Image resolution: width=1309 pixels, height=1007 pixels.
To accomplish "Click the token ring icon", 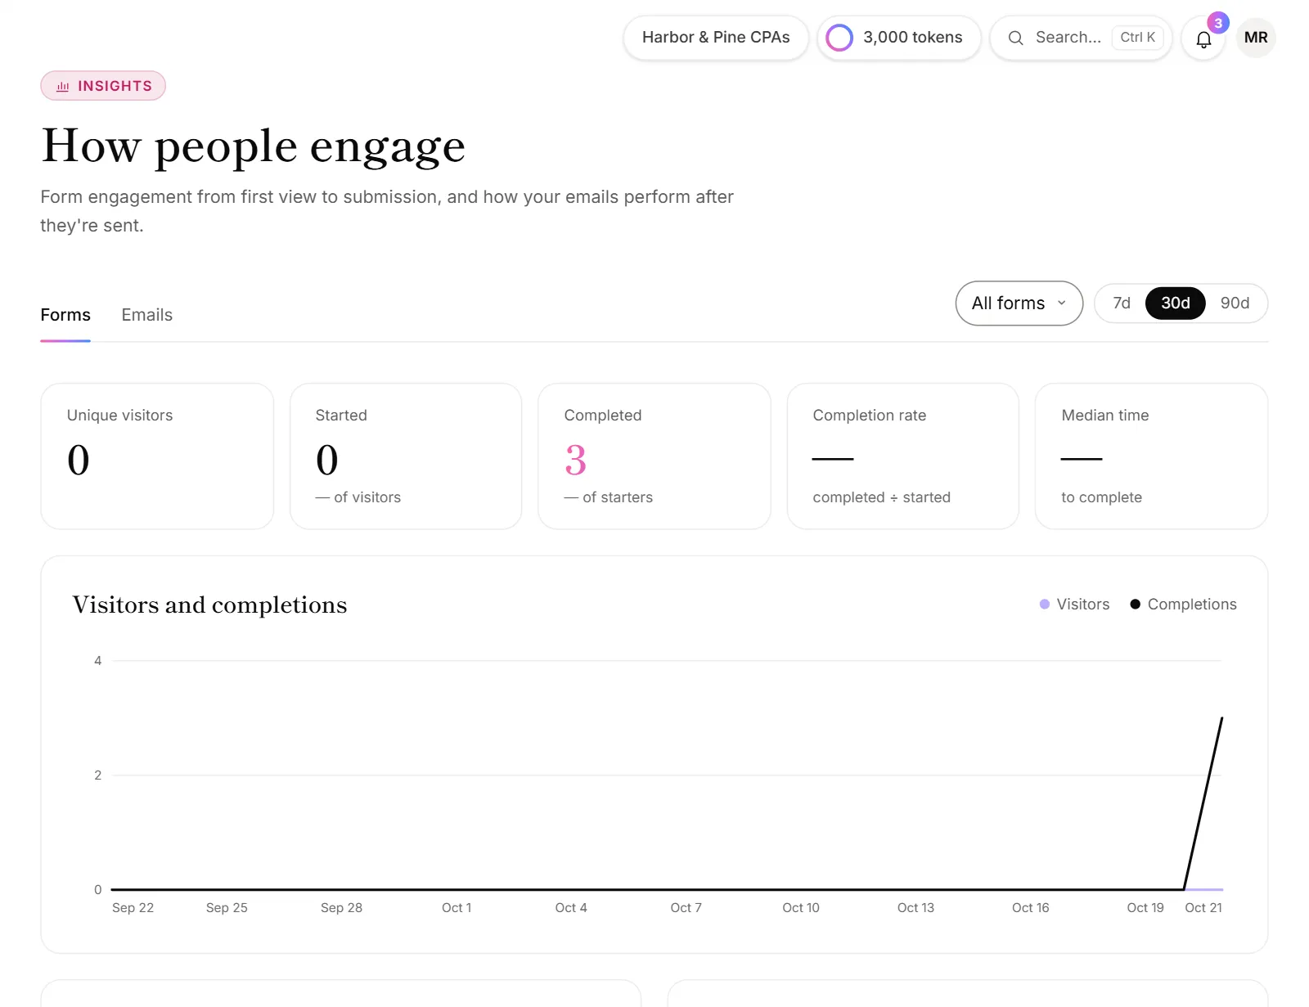I will coord(839,38).
